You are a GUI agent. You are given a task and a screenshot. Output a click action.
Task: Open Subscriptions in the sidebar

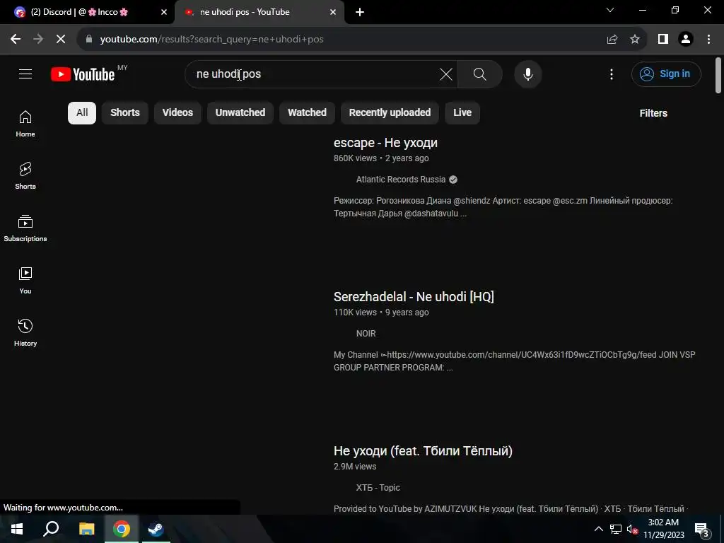point(25,228)
